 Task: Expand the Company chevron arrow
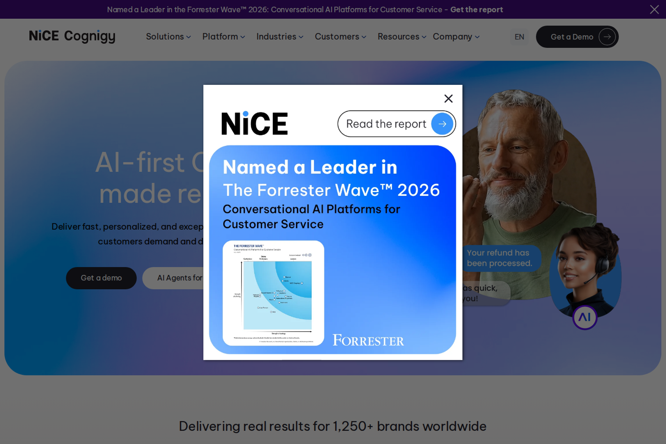(x=477, y=37)
